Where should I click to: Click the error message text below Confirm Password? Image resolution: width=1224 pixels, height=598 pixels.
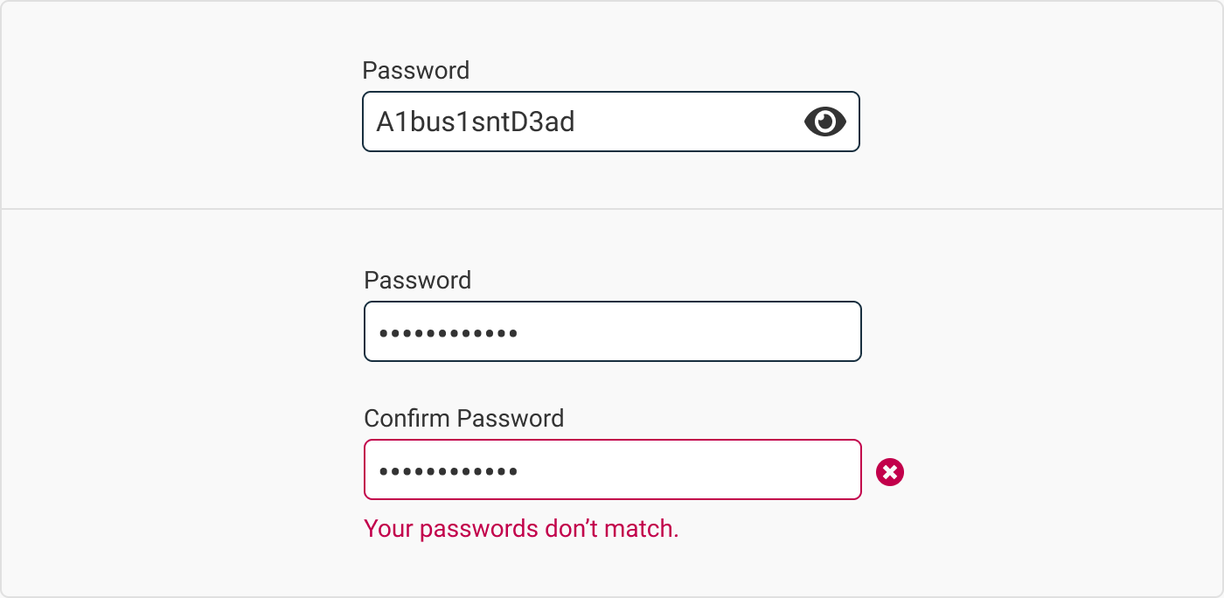pyautogui.click(x=521, y=529)
